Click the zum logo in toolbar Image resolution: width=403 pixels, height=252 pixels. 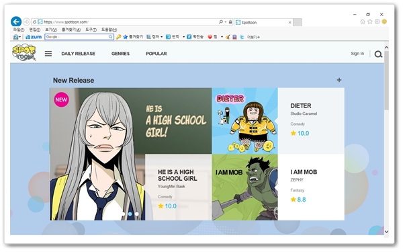[34, 37]
